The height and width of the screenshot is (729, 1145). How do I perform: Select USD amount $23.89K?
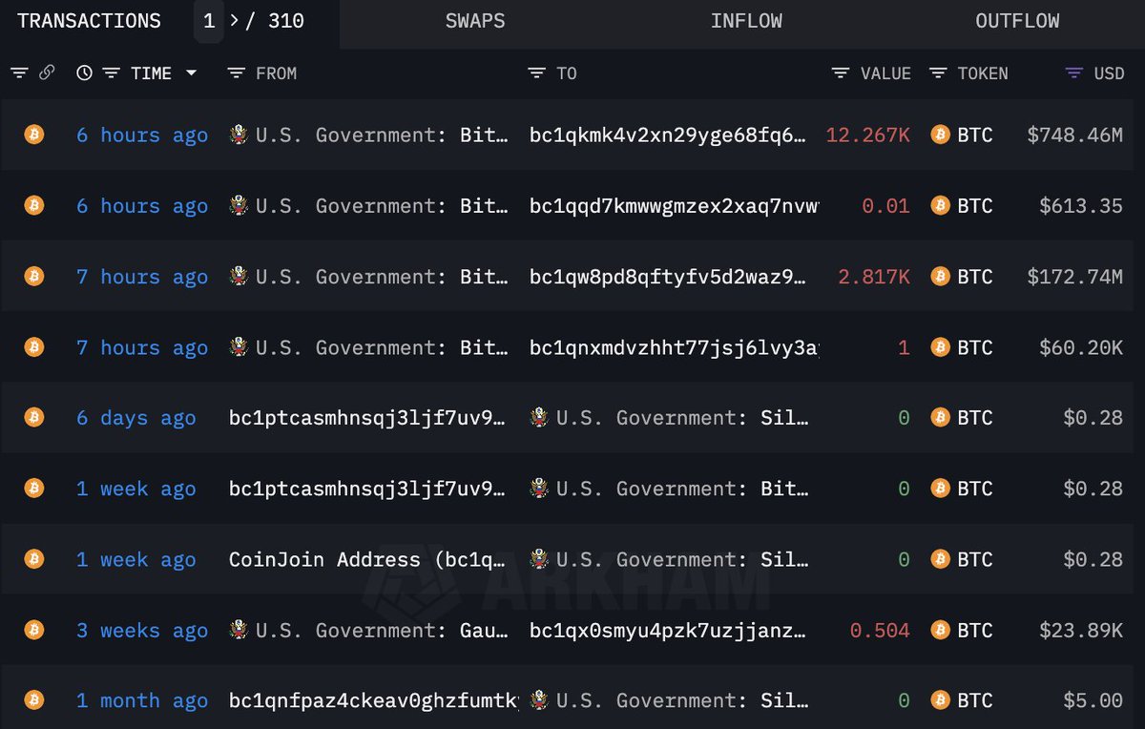pyautogui.click(x=1081, y=630)
